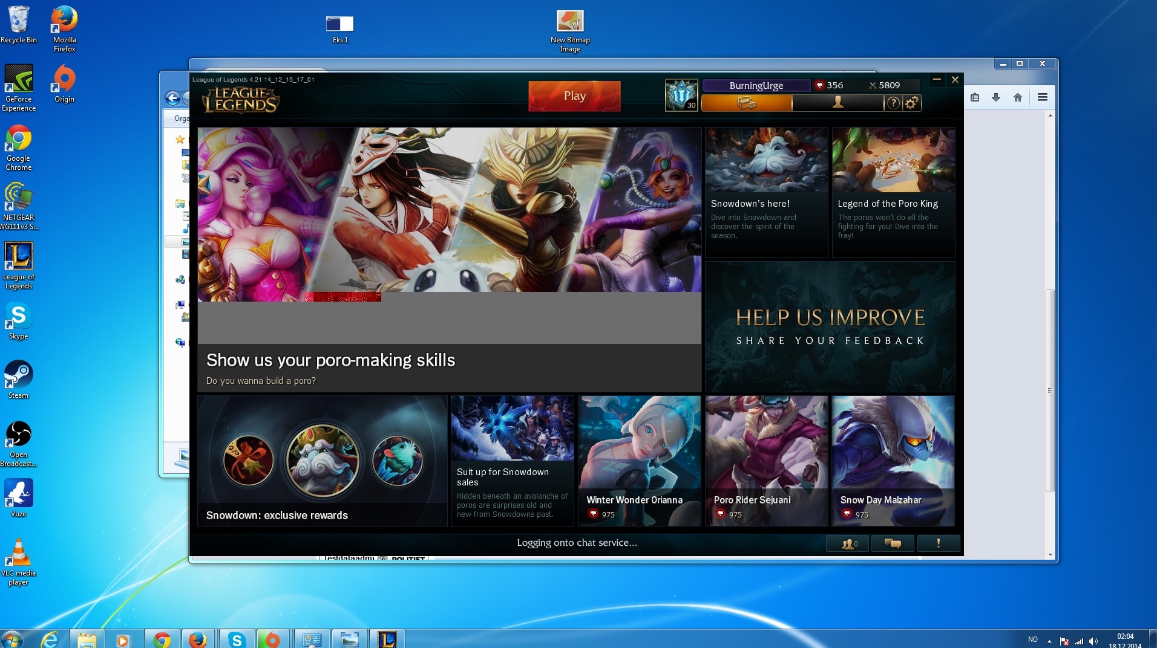1157x648 pixels.
Task: Click the Firefox vertical scrollbar
Action: (x=1050, y=390)
